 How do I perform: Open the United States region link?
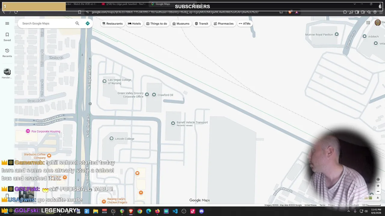310,205
